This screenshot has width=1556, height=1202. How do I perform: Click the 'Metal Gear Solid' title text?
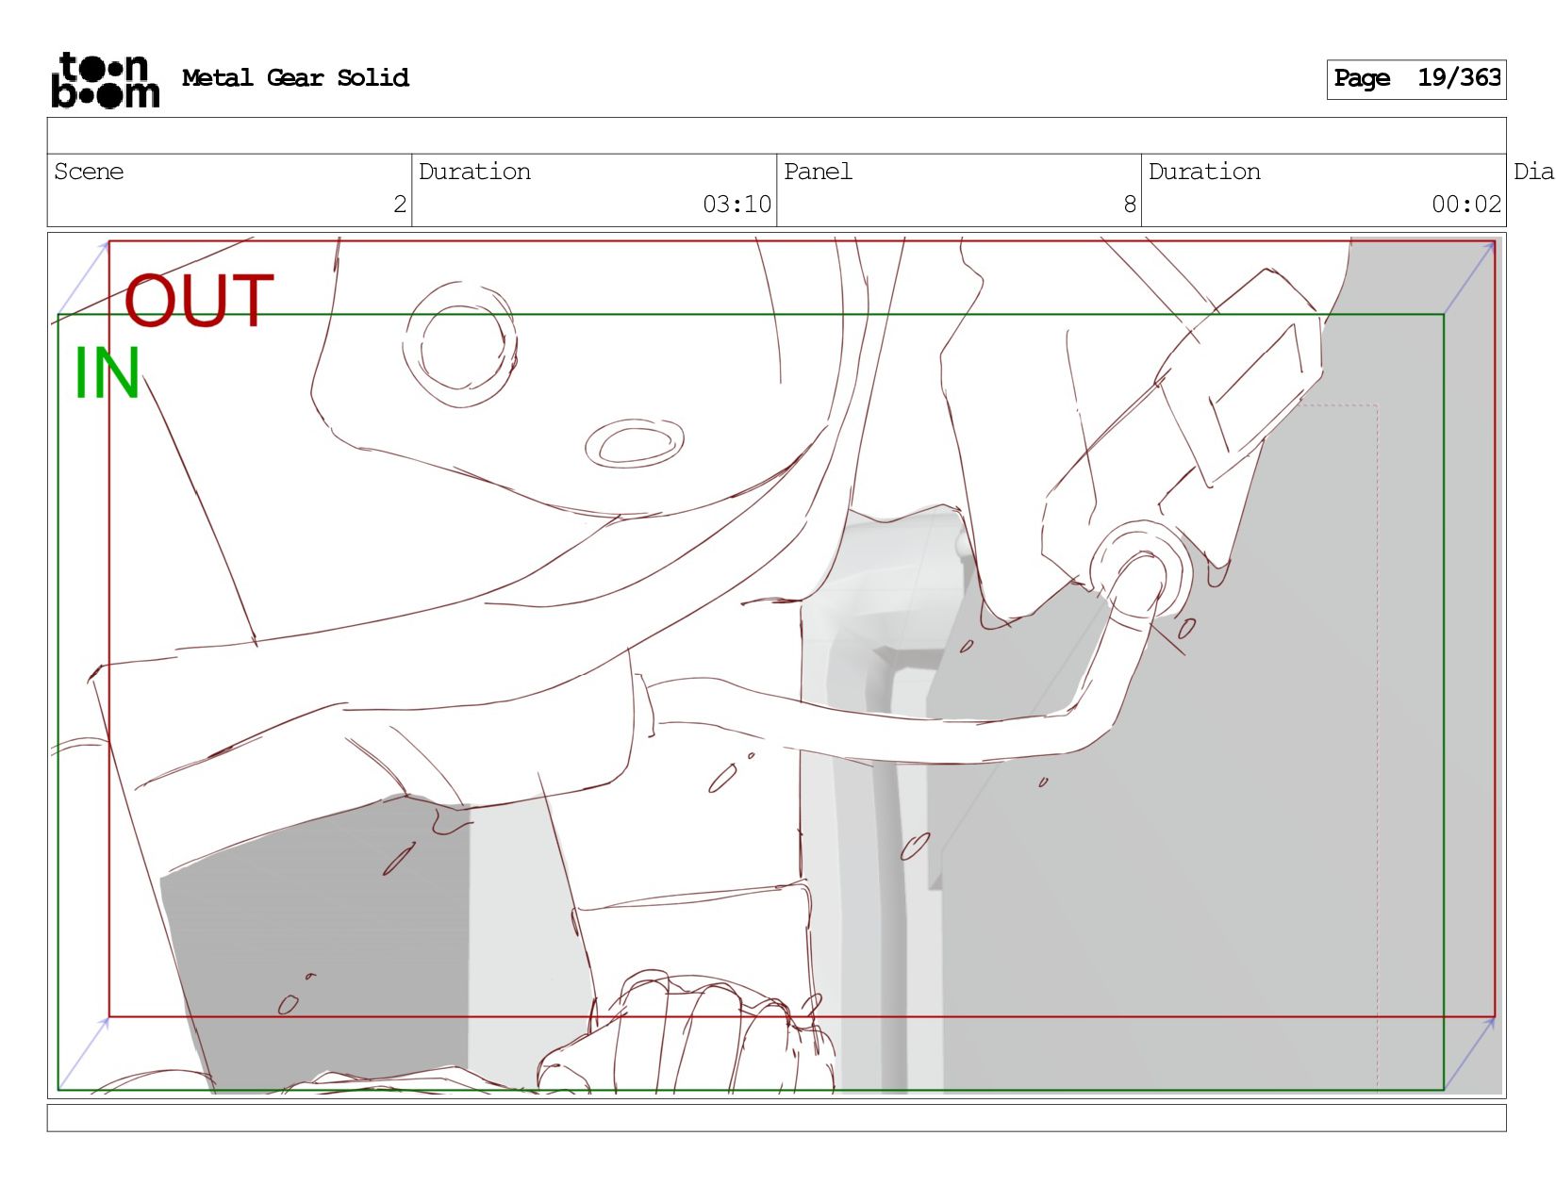click(295, 78)
